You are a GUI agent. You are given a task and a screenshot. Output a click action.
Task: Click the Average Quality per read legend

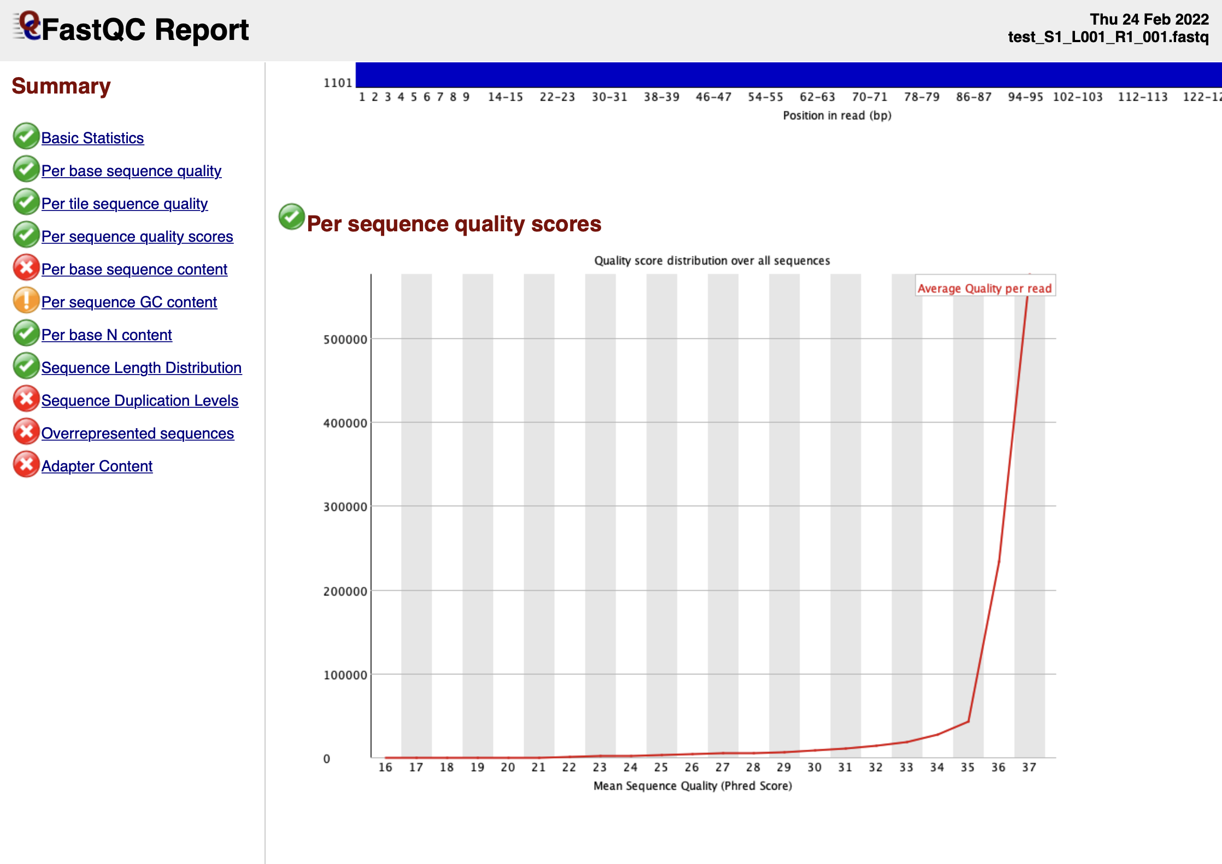point(984,288)
